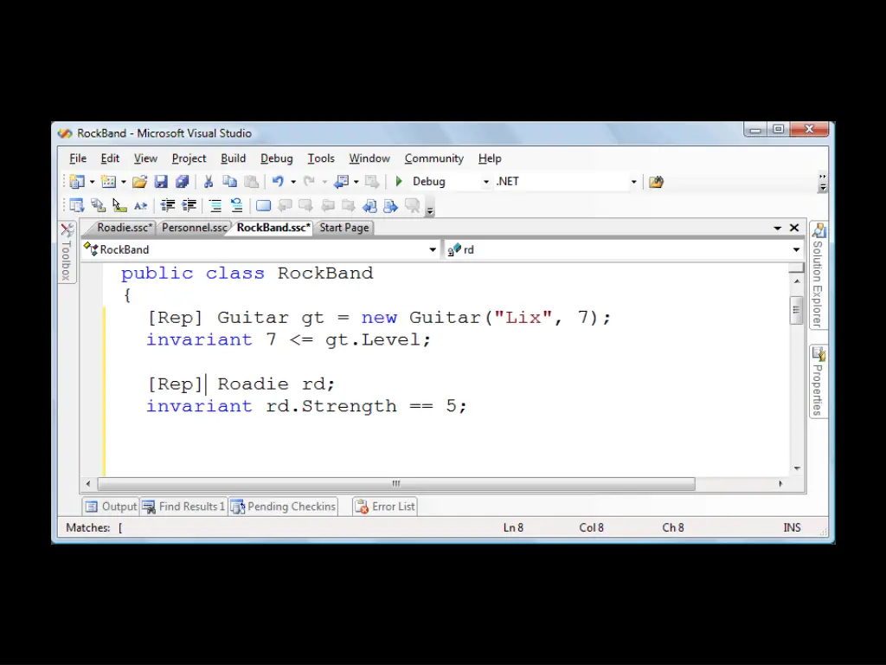
Task: Switch to the Roadie.ssc tab
Action: pyautogui.click(x=125, y=228)
